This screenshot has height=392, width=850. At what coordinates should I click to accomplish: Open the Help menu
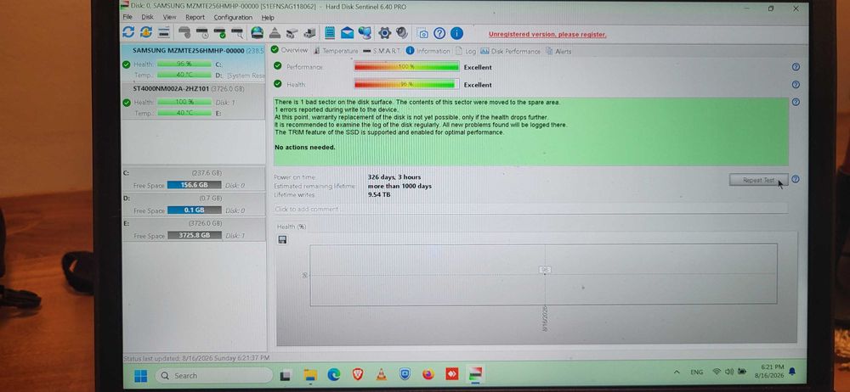point(268,17)
